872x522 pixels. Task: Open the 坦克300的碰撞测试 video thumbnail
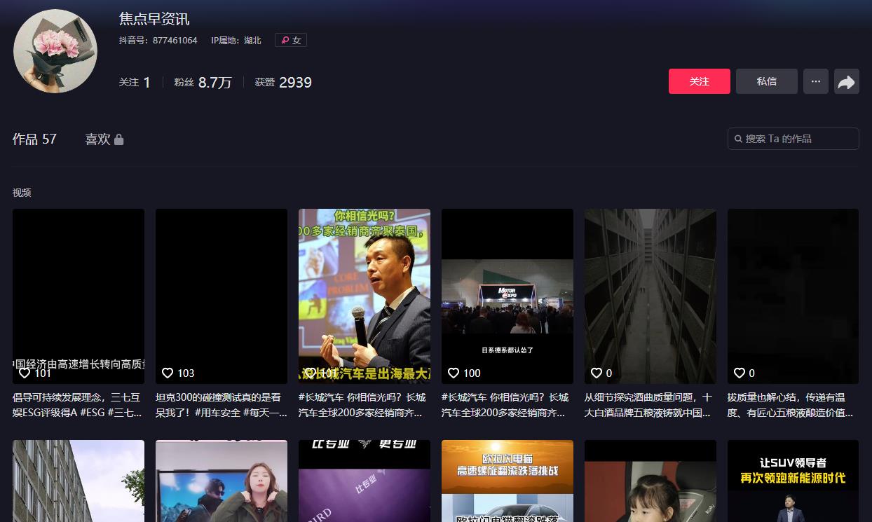point(222,296)
